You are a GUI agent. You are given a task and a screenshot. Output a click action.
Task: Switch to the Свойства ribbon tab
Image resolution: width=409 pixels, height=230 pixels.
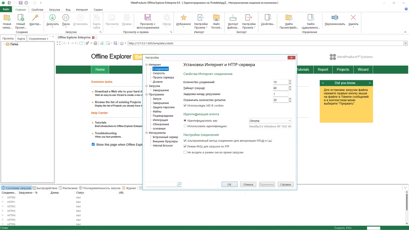(x=37, y=10)
